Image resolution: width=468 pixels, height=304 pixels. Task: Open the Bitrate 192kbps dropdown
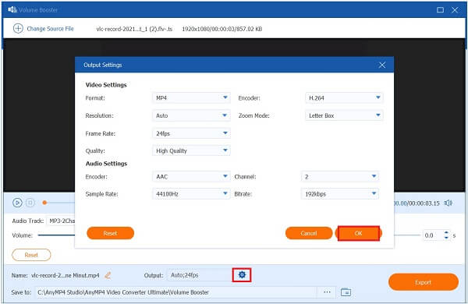340,194
